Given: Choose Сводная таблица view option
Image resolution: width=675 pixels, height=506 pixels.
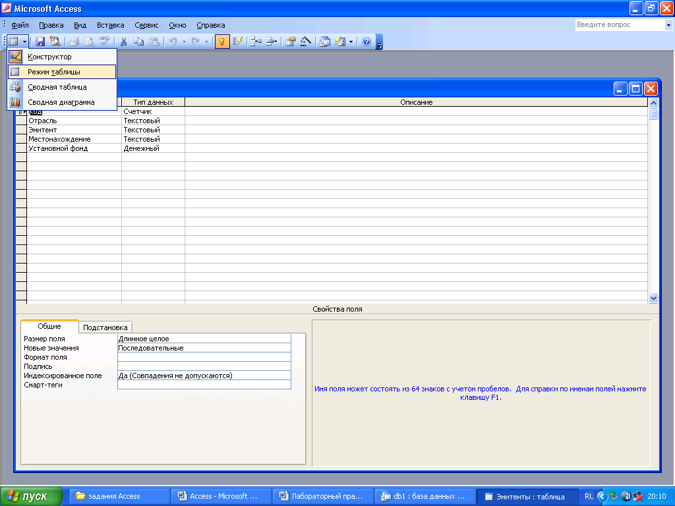Looking at the screenshot, I should click(62, 87).
